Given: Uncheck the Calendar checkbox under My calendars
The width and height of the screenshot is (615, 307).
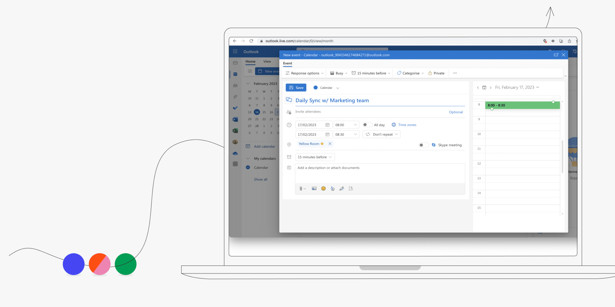Looking at the screenshot, I should click(248, 168).
